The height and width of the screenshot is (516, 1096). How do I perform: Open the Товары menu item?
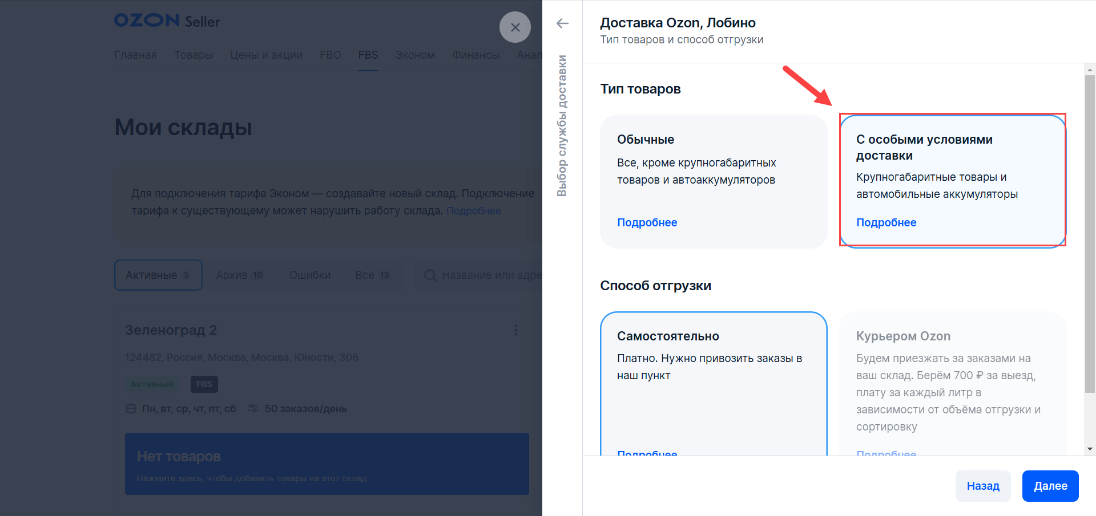194,55
